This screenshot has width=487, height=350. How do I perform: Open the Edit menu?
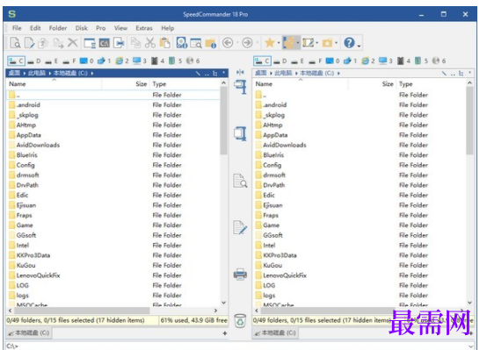click(35, 28)
